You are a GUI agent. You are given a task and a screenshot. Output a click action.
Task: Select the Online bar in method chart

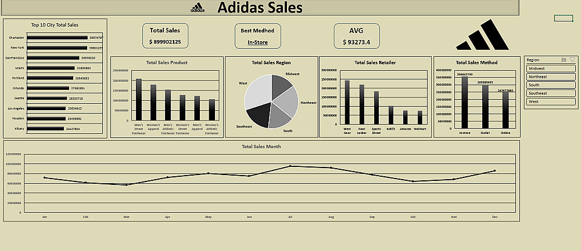[x=505, y=111]
